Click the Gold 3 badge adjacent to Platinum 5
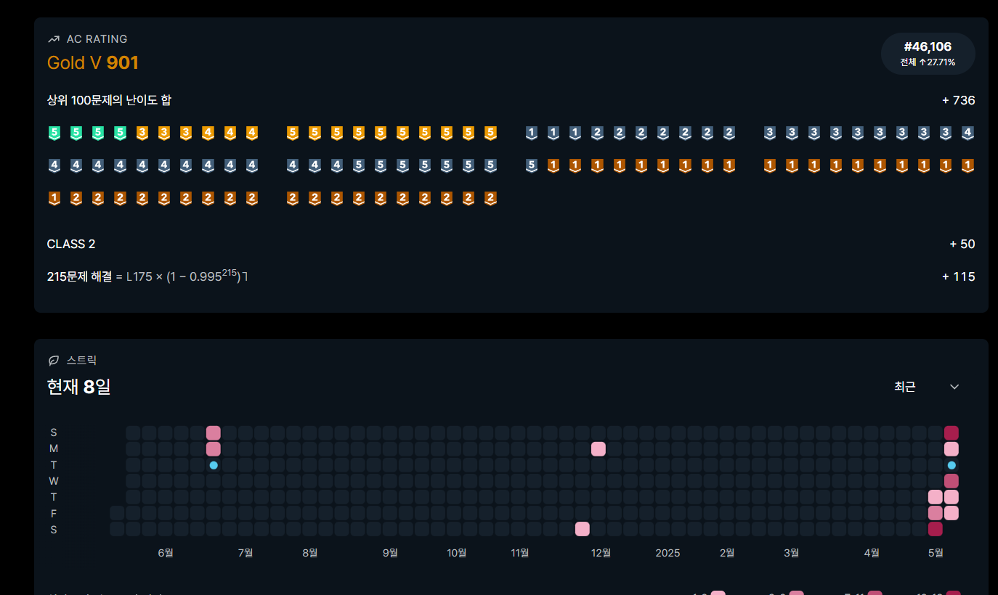Viewport: 998px width, 595px height. [142, 133]
